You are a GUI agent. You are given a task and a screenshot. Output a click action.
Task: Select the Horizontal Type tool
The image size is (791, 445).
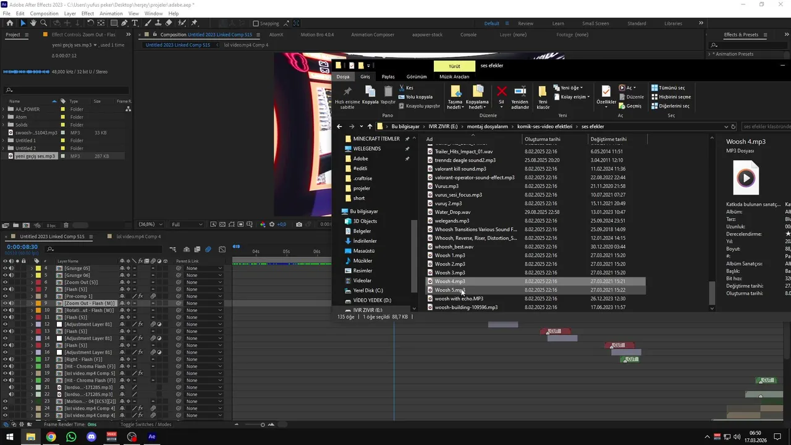click(135, 23)
